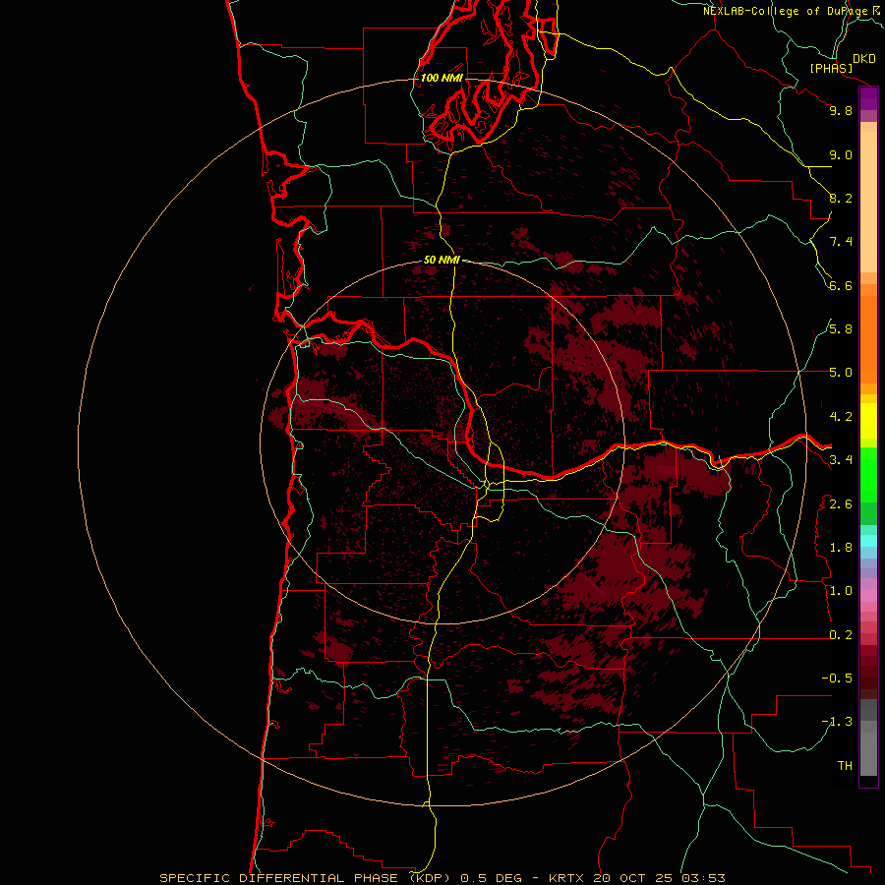The width and height of the screenshot is (885, 885).
Task: Click the 6.6 value on the color scale
Action: tap(841, 285)
